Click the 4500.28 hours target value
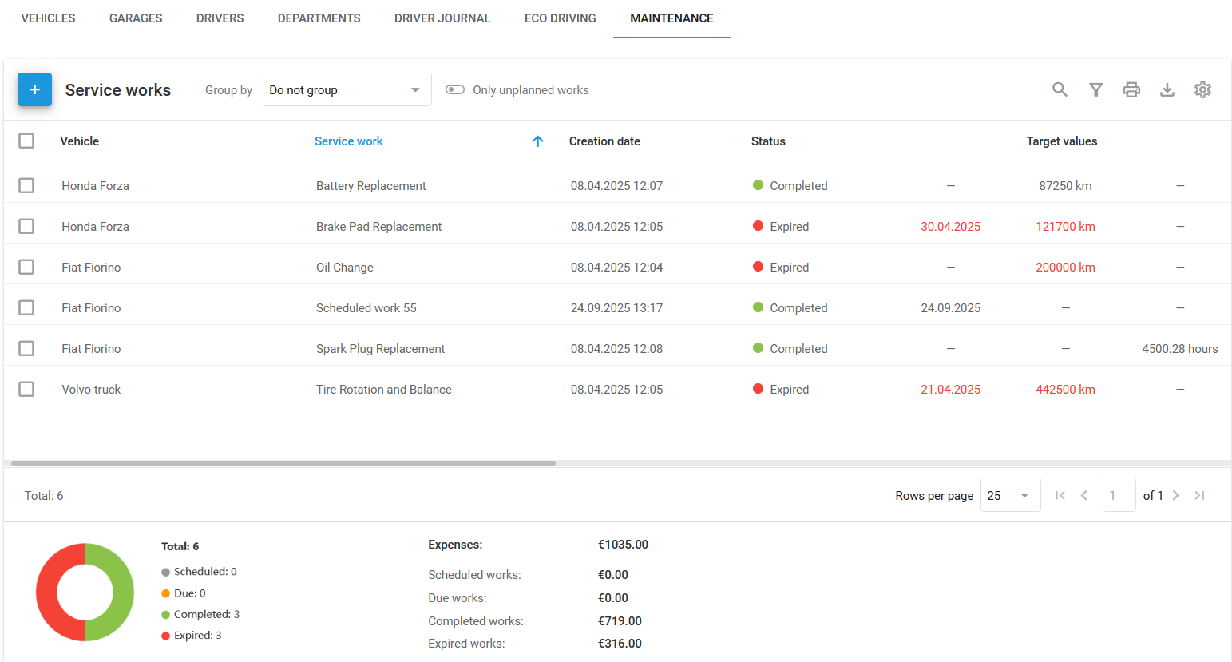The image size is (1232, 662). (1179, 349)
